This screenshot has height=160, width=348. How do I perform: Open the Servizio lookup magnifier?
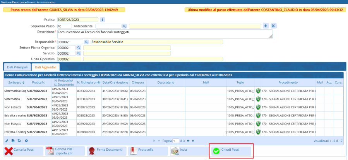coord(79,53)
